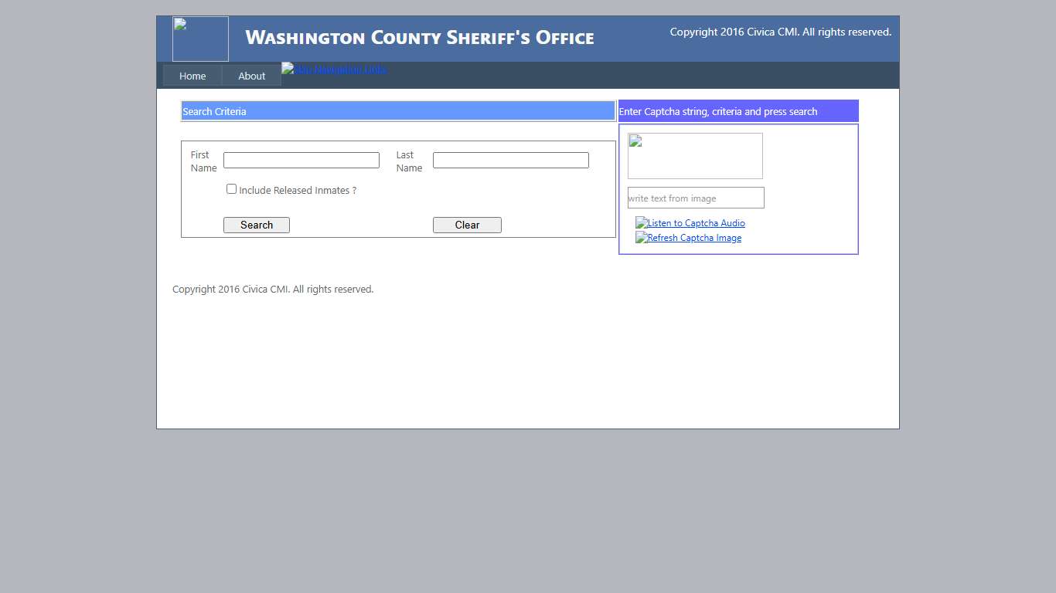
Task: Open the About page
Action: tap(251, 75)
